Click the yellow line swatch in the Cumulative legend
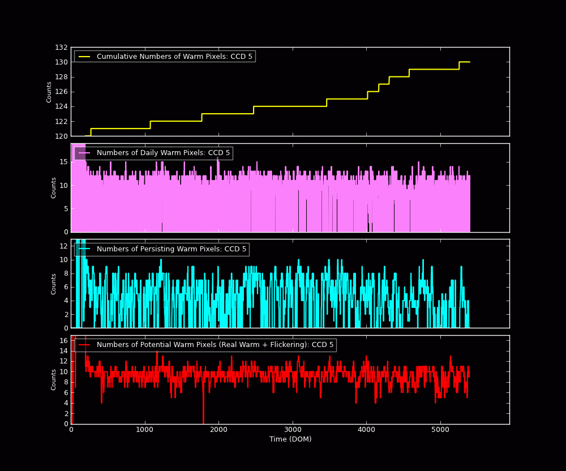Image resolution: width=566 pixels, height=471 pixels. (x=84, y=57)
